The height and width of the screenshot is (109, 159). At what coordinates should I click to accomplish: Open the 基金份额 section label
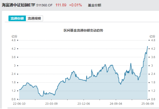(x=94, y=5)
